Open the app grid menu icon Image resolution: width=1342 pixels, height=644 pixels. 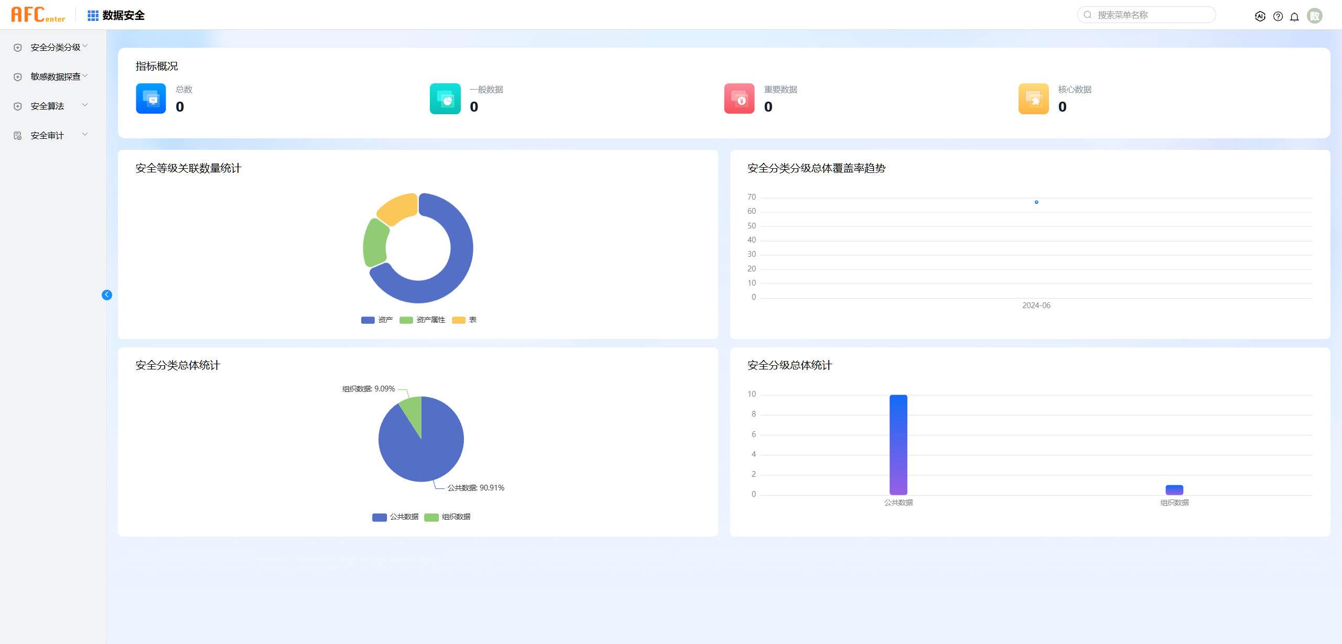(x=93, y=16)
